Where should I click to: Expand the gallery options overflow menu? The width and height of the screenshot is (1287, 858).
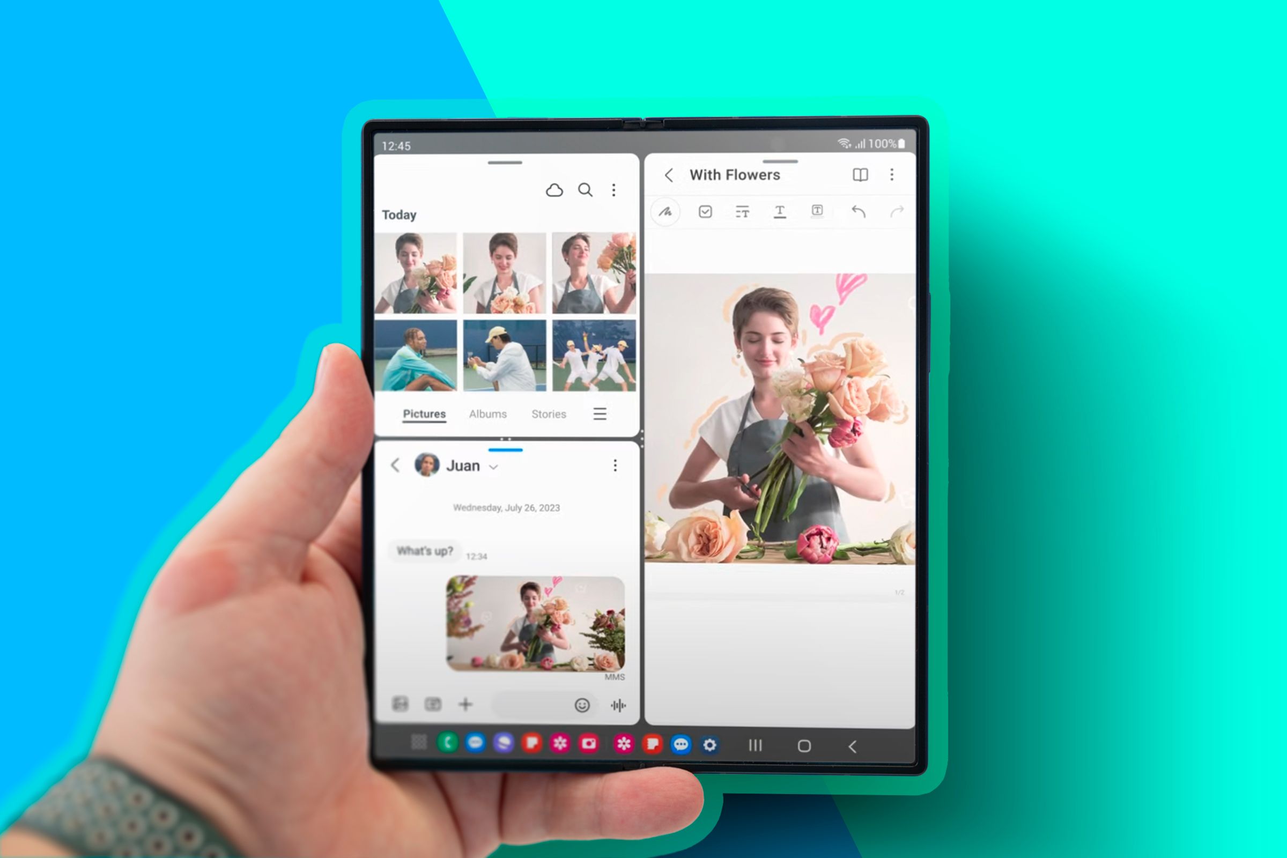[615, 189]
